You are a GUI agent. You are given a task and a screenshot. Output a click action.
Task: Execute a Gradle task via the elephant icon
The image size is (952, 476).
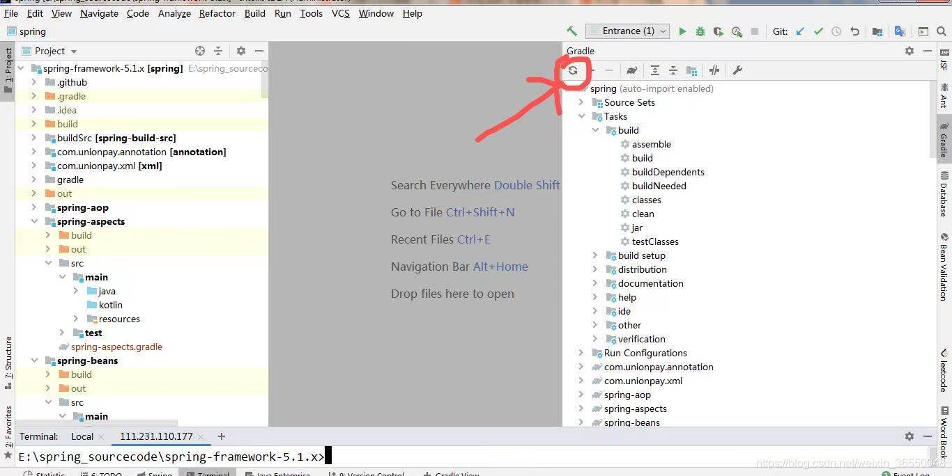point(631,70)
